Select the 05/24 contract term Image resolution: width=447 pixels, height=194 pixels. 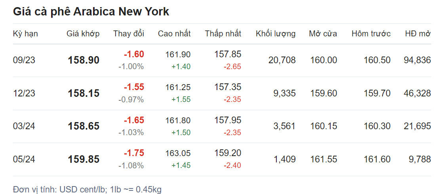(24, 160)
